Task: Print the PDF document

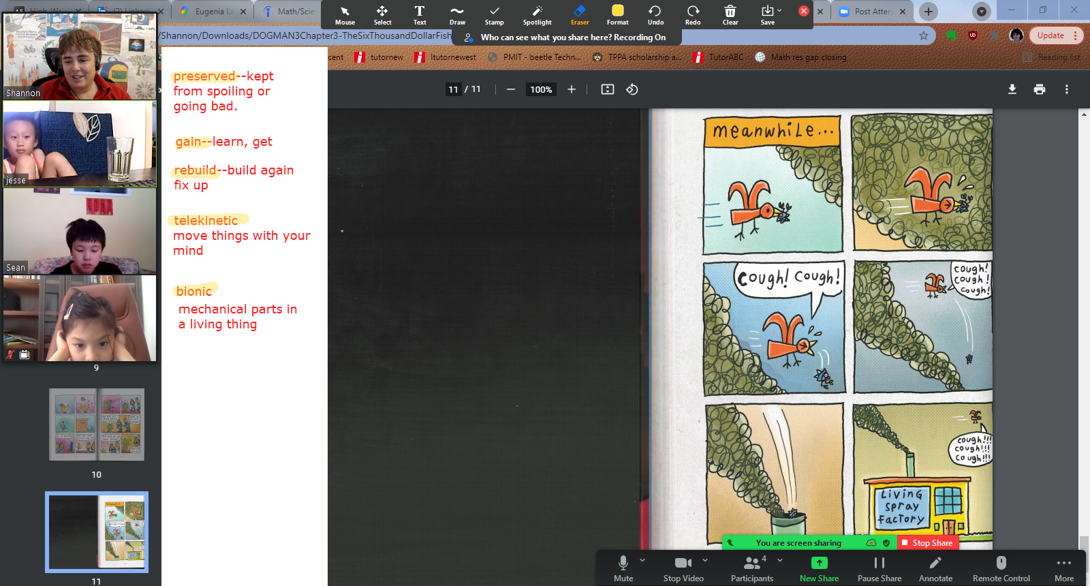Action: (1040, 89)
